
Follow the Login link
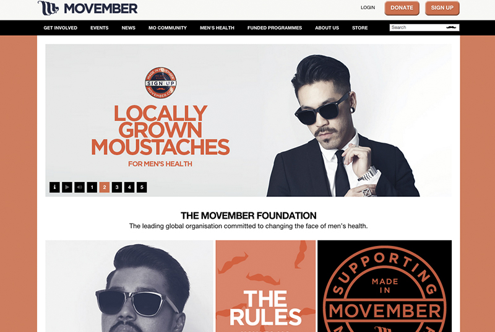tap(368, 7)
